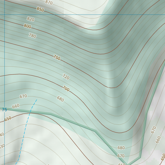
Task: Click the 750 index contour label
Action: click(57, 57)
